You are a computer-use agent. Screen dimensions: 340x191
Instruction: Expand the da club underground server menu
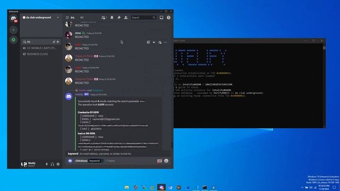[58, 18]
